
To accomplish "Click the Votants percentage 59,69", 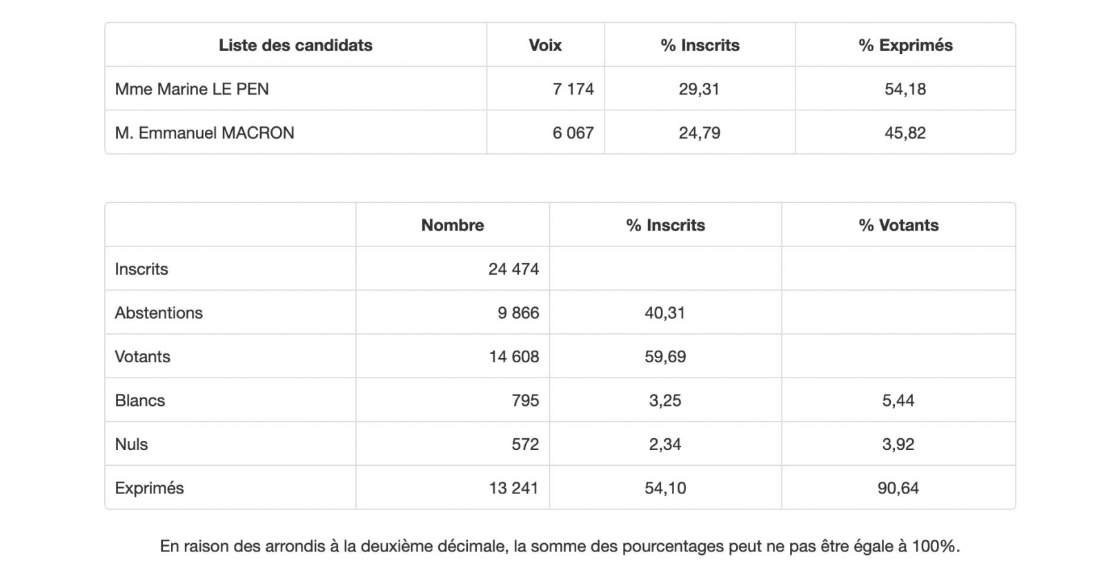I will [665, 357].
